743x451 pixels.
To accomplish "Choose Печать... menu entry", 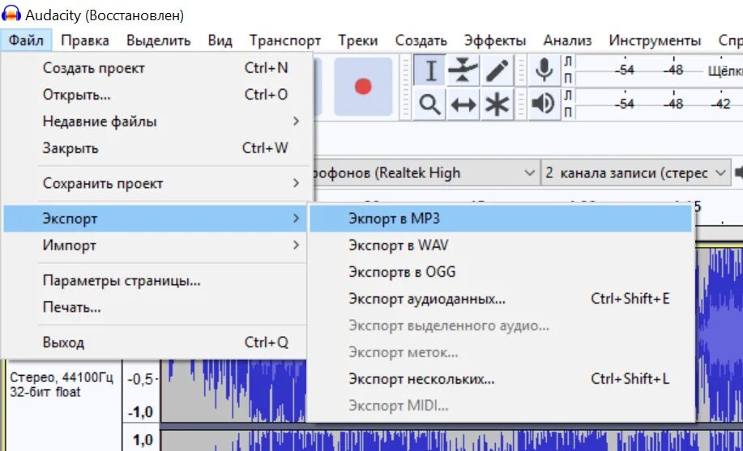I will point(157,308).
